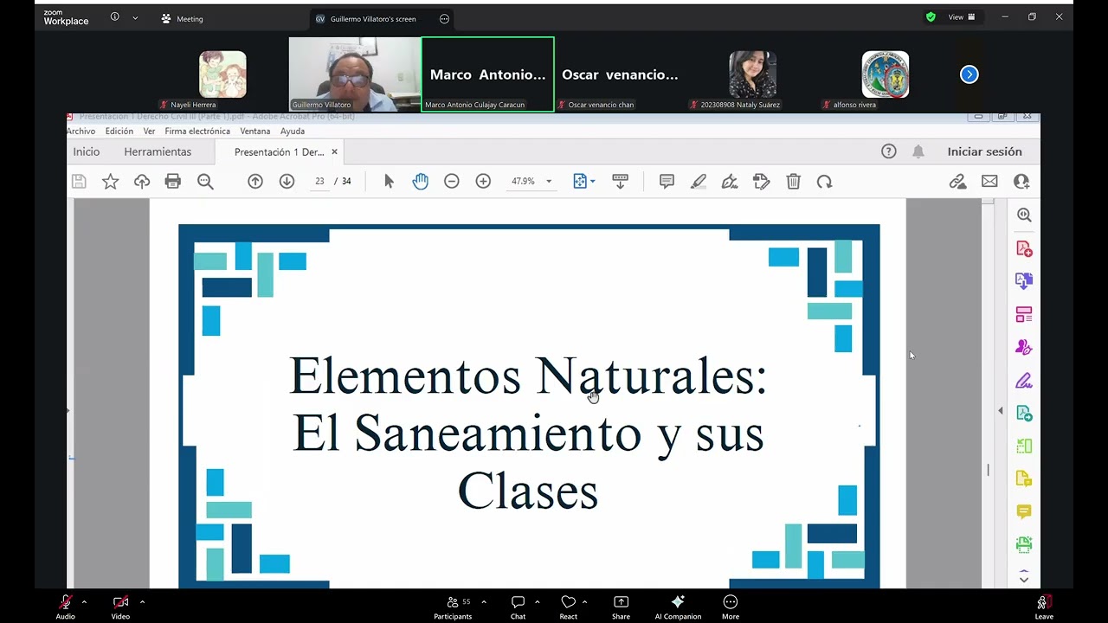
Task: Select the highlighter pen tool
Action: (699, 181)
